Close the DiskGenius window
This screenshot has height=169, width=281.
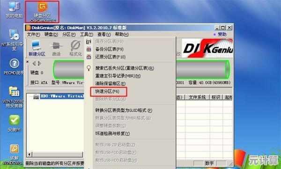click(x=229, y=28)
